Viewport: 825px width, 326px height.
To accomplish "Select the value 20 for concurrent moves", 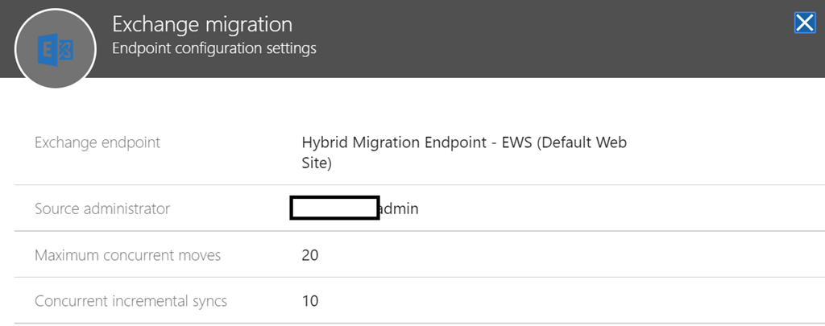I will (x=310, y=255).
